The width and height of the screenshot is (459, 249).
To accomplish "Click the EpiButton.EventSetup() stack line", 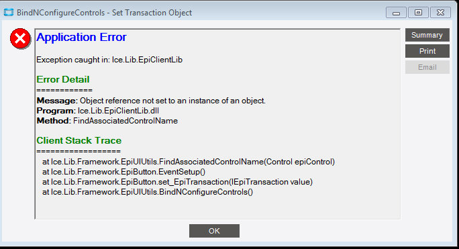I will click(x=123, y=172).
